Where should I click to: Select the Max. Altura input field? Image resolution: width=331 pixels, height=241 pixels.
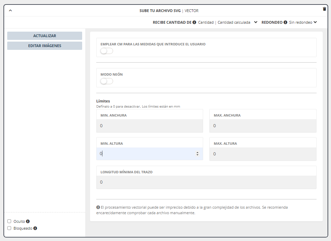pos(263,154)
